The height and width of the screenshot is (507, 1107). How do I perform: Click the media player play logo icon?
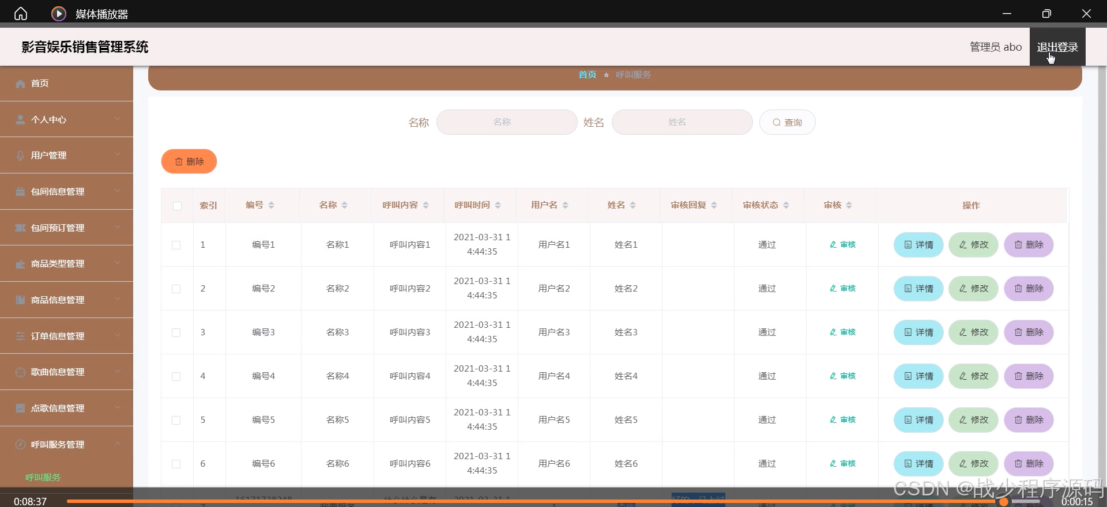pyautogui.click(x=59, y=13)
